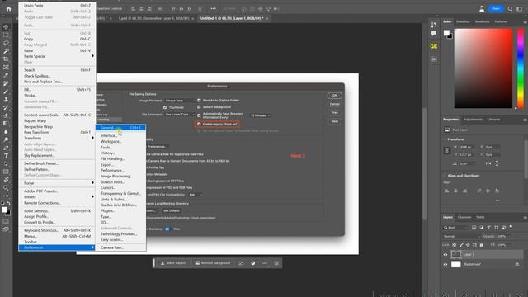Toggle Save in Background checkbox
This screenshot has width=528, height=297.
pyautogui.click(x=199, y=107)
